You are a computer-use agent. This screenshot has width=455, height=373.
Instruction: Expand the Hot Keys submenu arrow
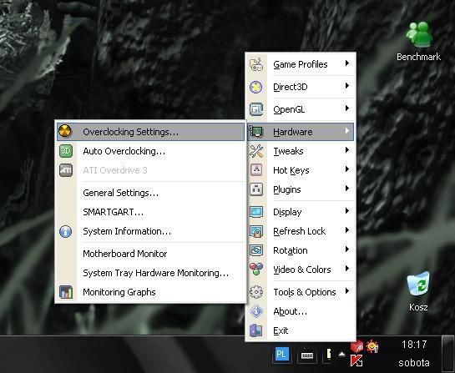tap(347, 169)
